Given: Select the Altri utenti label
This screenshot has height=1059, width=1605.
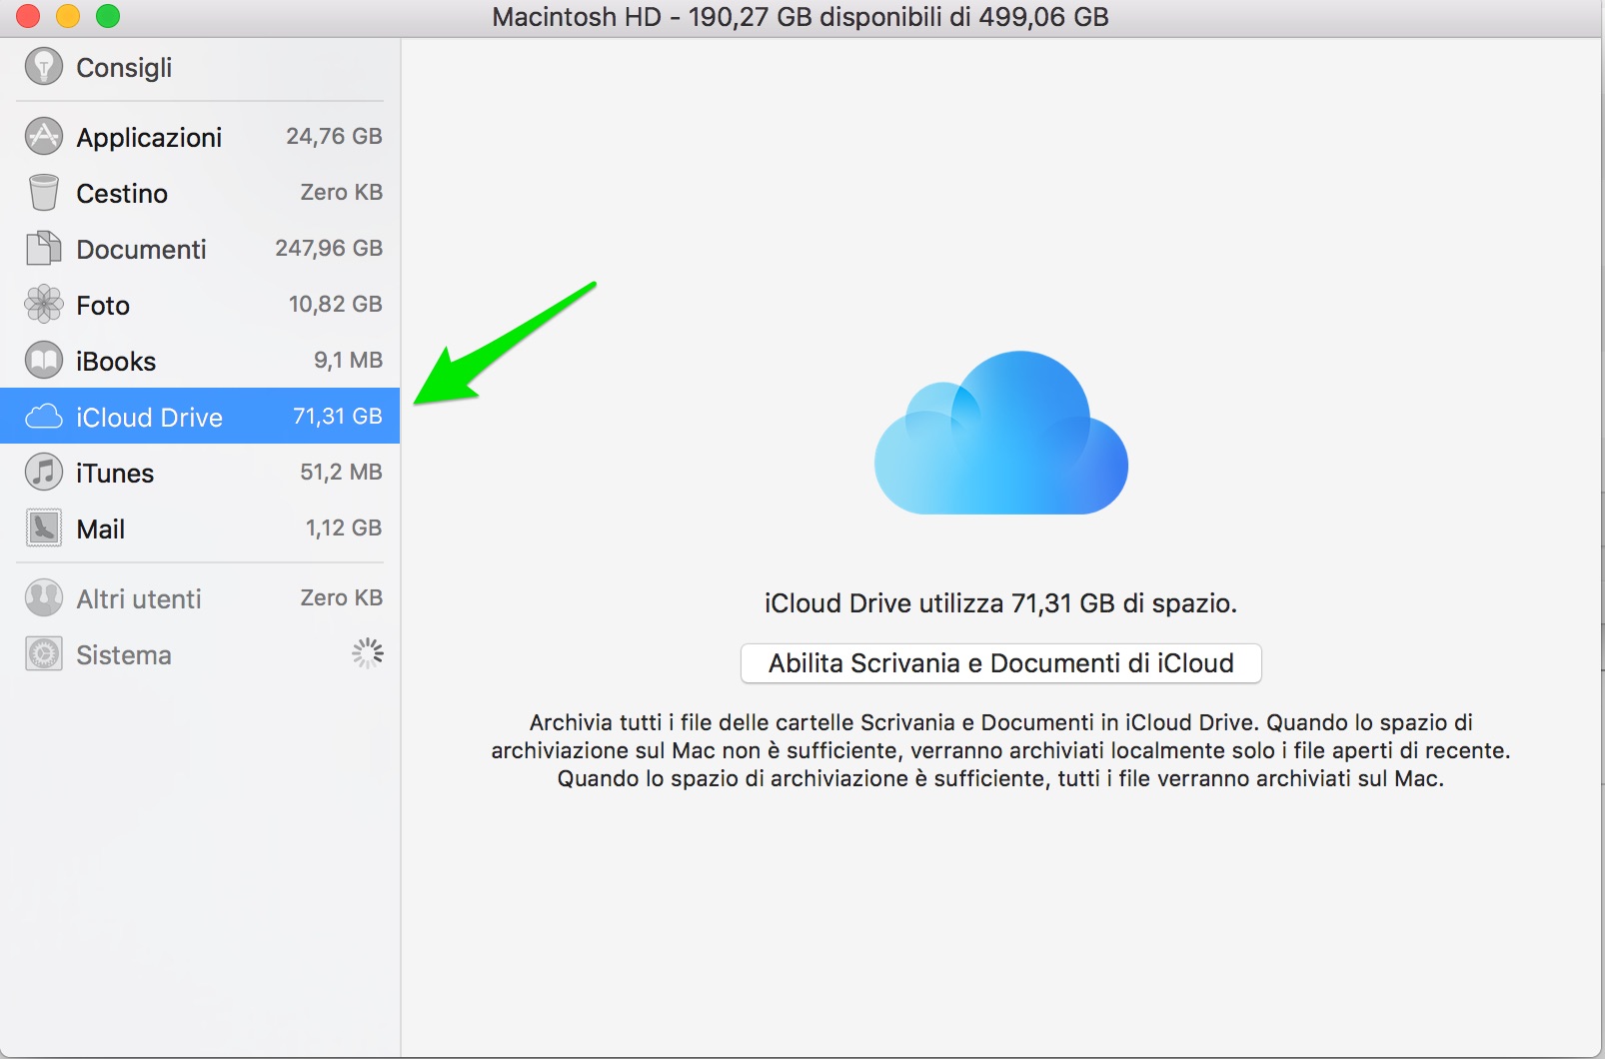Looking at the screenshot, I should (x=139, y=598).
